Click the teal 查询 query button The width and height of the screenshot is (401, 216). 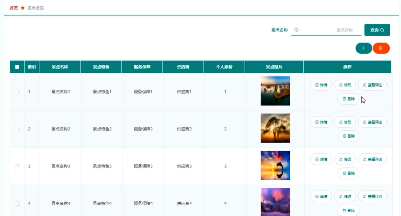click(377, 30)
